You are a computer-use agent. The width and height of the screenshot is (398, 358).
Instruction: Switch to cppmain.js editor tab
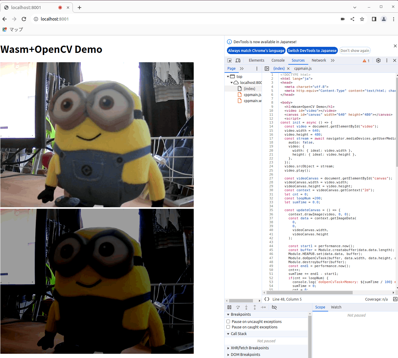(303, 69)
